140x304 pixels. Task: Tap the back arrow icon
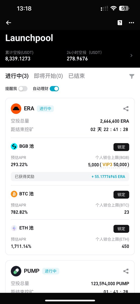[9, 23]
